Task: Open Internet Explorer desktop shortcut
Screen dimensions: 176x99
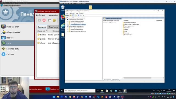Action: coord(63,27)
